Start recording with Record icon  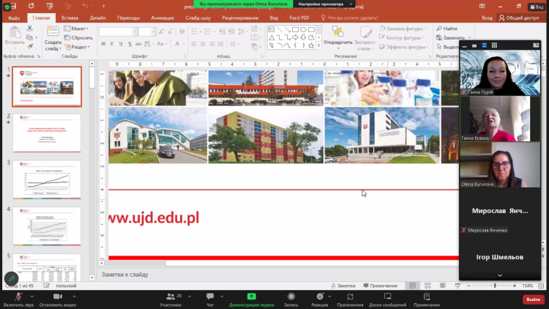291,296
